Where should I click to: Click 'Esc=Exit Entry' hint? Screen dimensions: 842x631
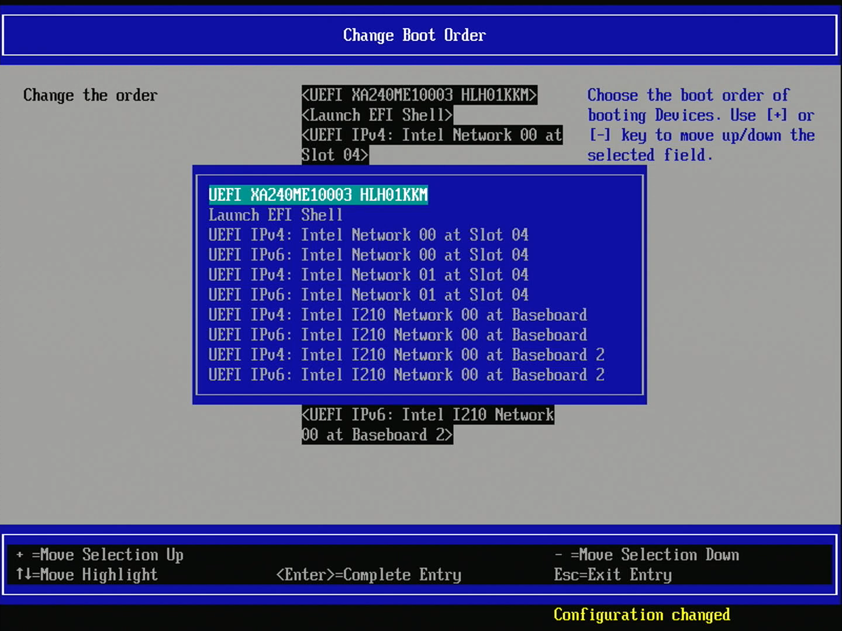point(613,575)
